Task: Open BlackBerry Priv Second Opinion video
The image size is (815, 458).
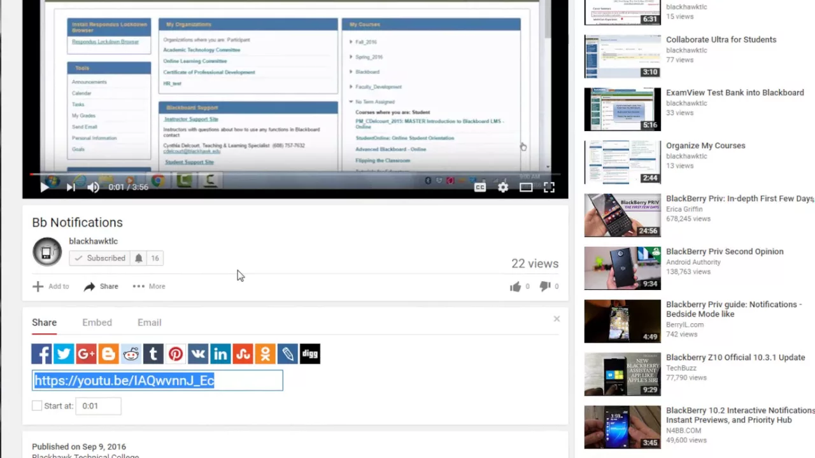Action: (x=725, y=251)
